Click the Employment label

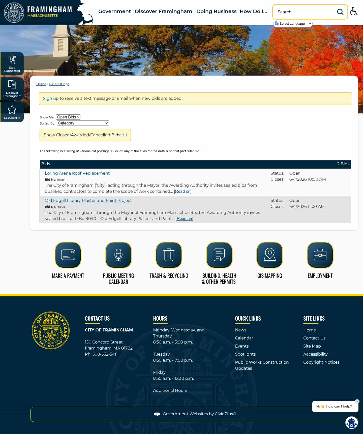pos(320,276)
